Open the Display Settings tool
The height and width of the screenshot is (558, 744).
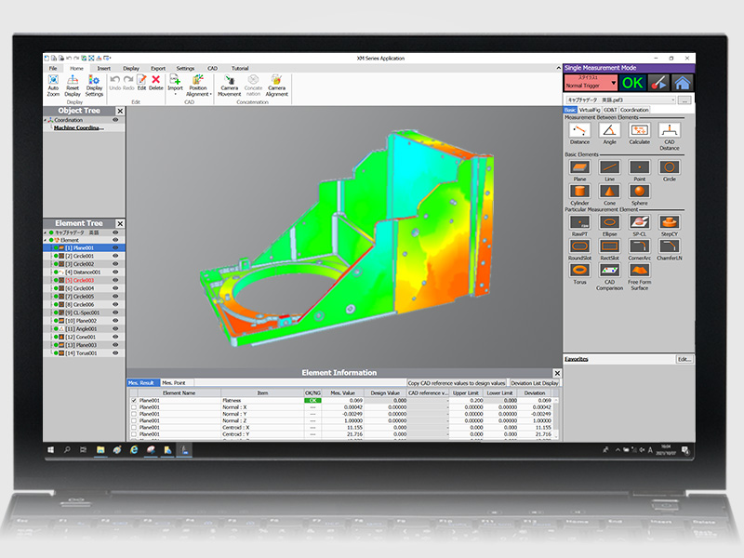point(94,84)
